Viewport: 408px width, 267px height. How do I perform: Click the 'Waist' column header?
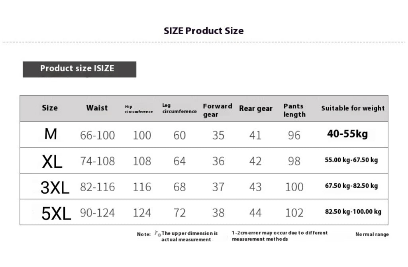pos(97,108)
